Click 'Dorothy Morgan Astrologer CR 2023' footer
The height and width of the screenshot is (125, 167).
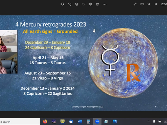tap(87, 107)
